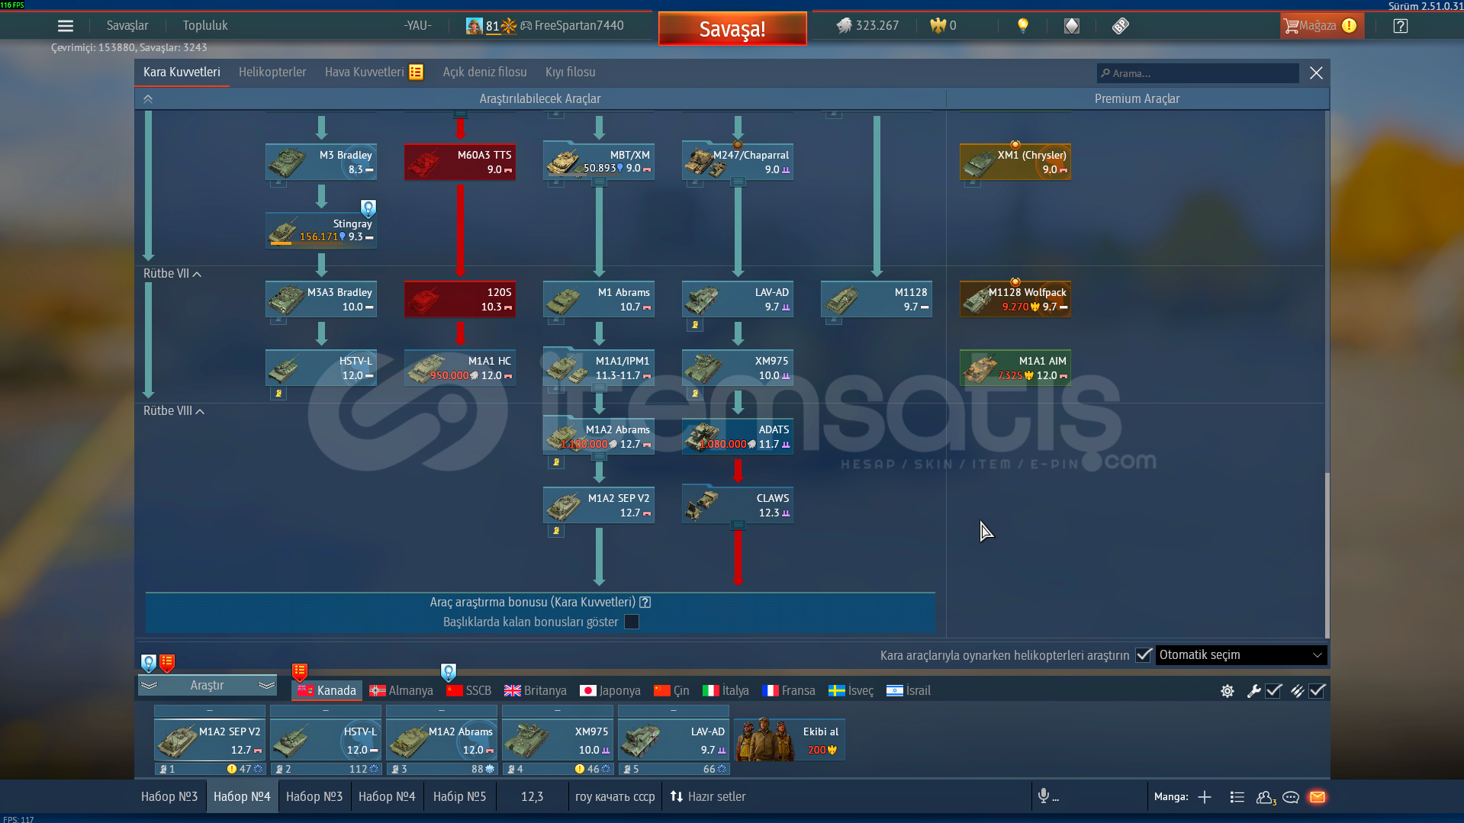The image size is (1464, 823).
Task: Expand the MBT/XM vehicle group
Action: [599, 182]
